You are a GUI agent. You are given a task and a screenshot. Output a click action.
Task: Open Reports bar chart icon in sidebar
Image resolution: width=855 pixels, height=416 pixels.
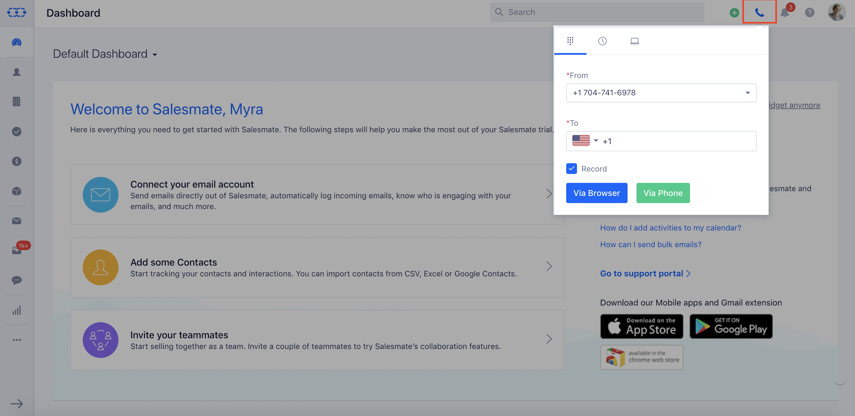click(17, 310)
